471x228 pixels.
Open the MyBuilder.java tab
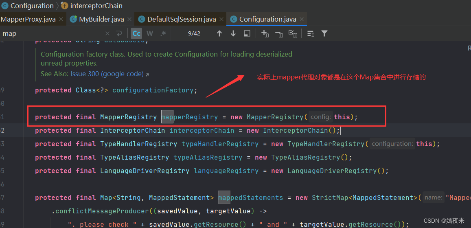(101, 19)
